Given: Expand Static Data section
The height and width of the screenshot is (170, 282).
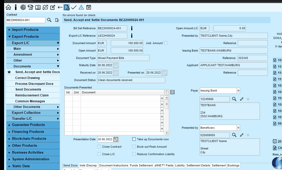Looking at the screenshot, I should click(33, 166).
